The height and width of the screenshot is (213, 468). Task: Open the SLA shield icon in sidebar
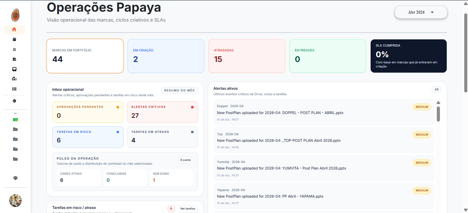click(x=14, y=101)
